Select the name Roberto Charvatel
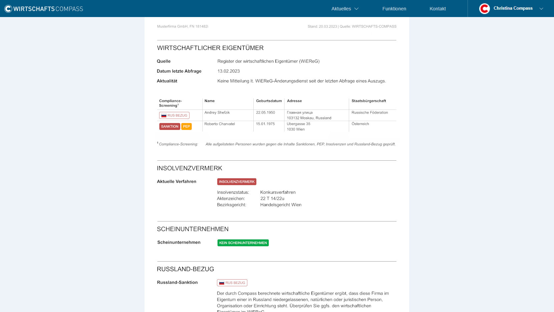 coord(220,124)
